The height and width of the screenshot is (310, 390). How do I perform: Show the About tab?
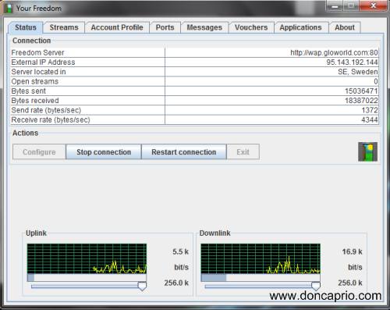[x=345, y=27]
